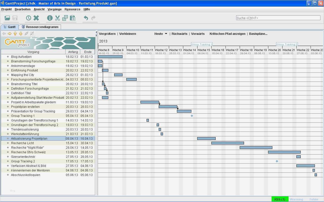Image resolution: width=324 pixels, height=202 pixels.
Task: Open Basispläne... dialog
Action: (x=258, y=34)
